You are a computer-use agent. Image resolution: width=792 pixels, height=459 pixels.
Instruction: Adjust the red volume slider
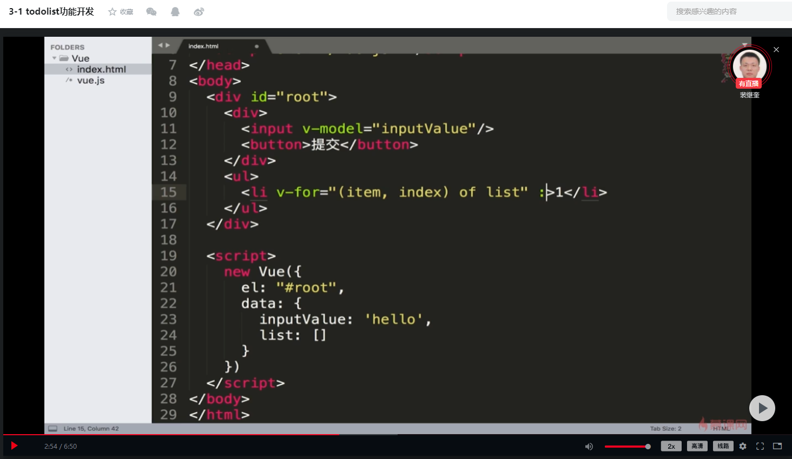click(628, 447)
